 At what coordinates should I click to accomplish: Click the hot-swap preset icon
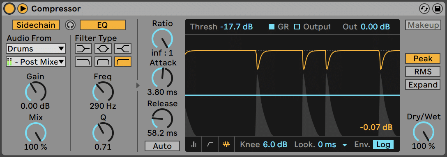pos(424,9)
